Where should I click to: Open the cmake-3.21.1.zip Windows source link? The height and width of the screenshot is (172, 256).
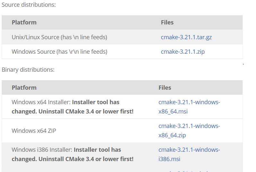point(183,52)
